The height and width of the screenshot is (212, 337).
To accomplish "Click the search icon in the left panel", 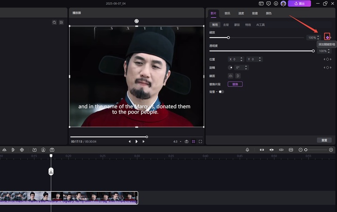I will (x=54, y=22).
